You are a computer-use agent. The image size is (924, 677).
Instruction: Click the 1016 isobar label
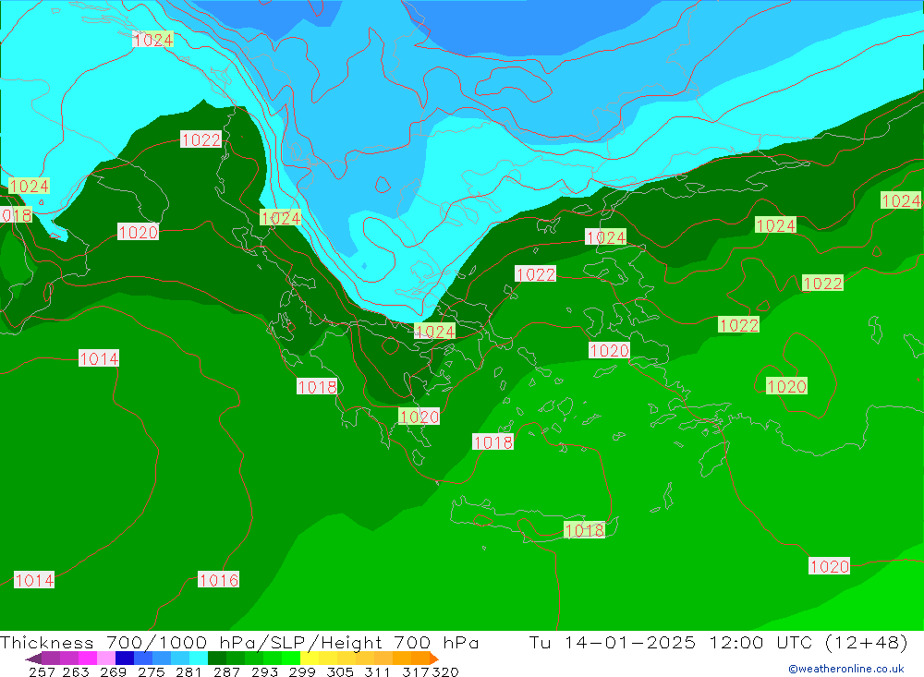tap(218, 580)
